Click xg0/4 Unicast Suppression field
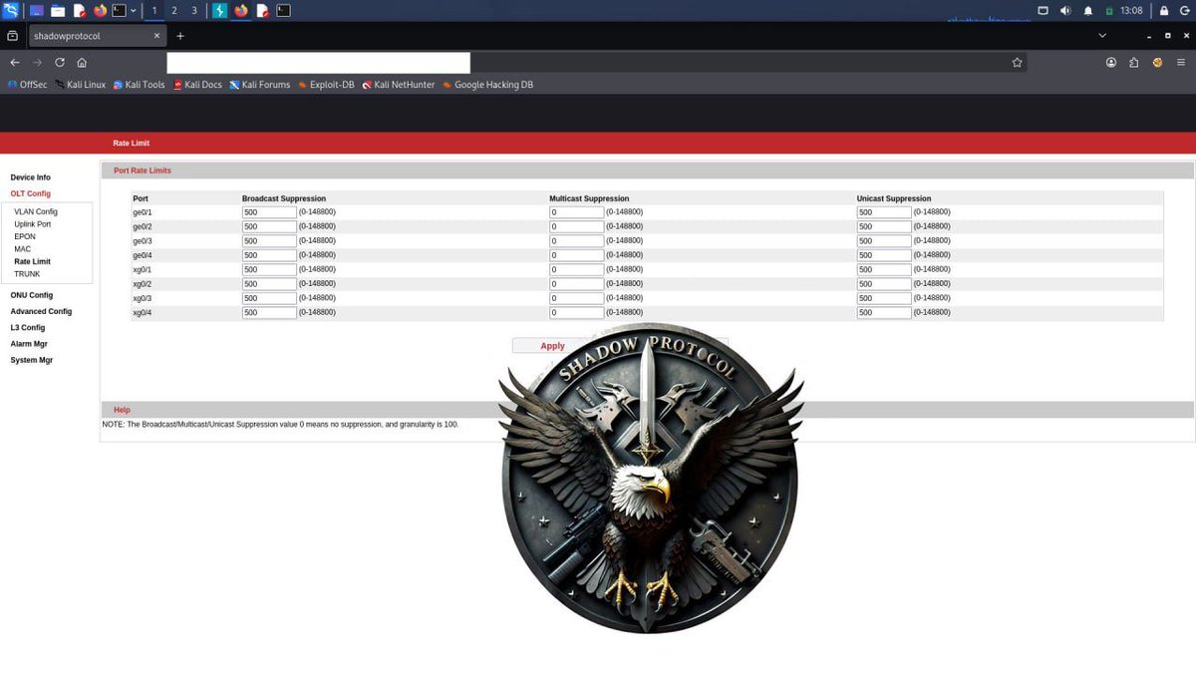The width and height of the screenshot is (1196, 673). pos(884,313)
